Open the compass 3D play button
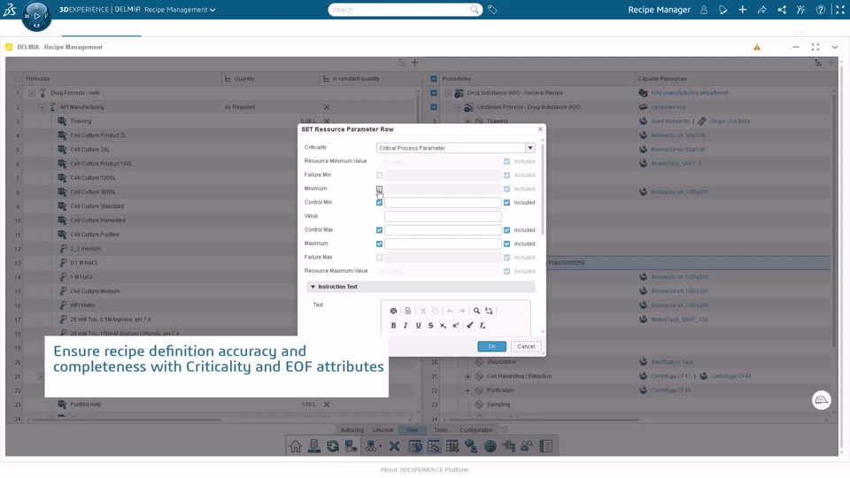This screenshot has width=850, height=478. click(36, 16)
